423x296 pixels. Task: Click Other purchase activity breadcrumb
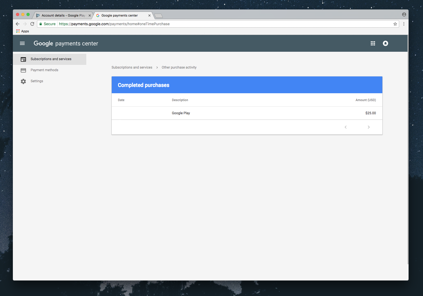tap(179, 67)
